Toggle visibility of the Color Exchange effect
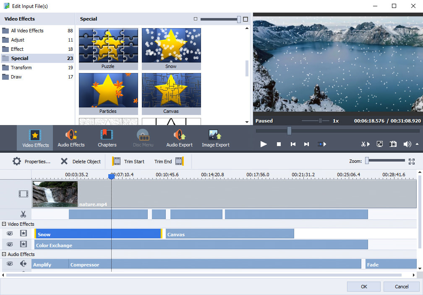Screen dimensions: 423x295 point(10,244)
